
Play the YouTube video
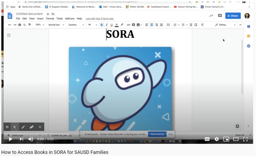pos(10,139)
